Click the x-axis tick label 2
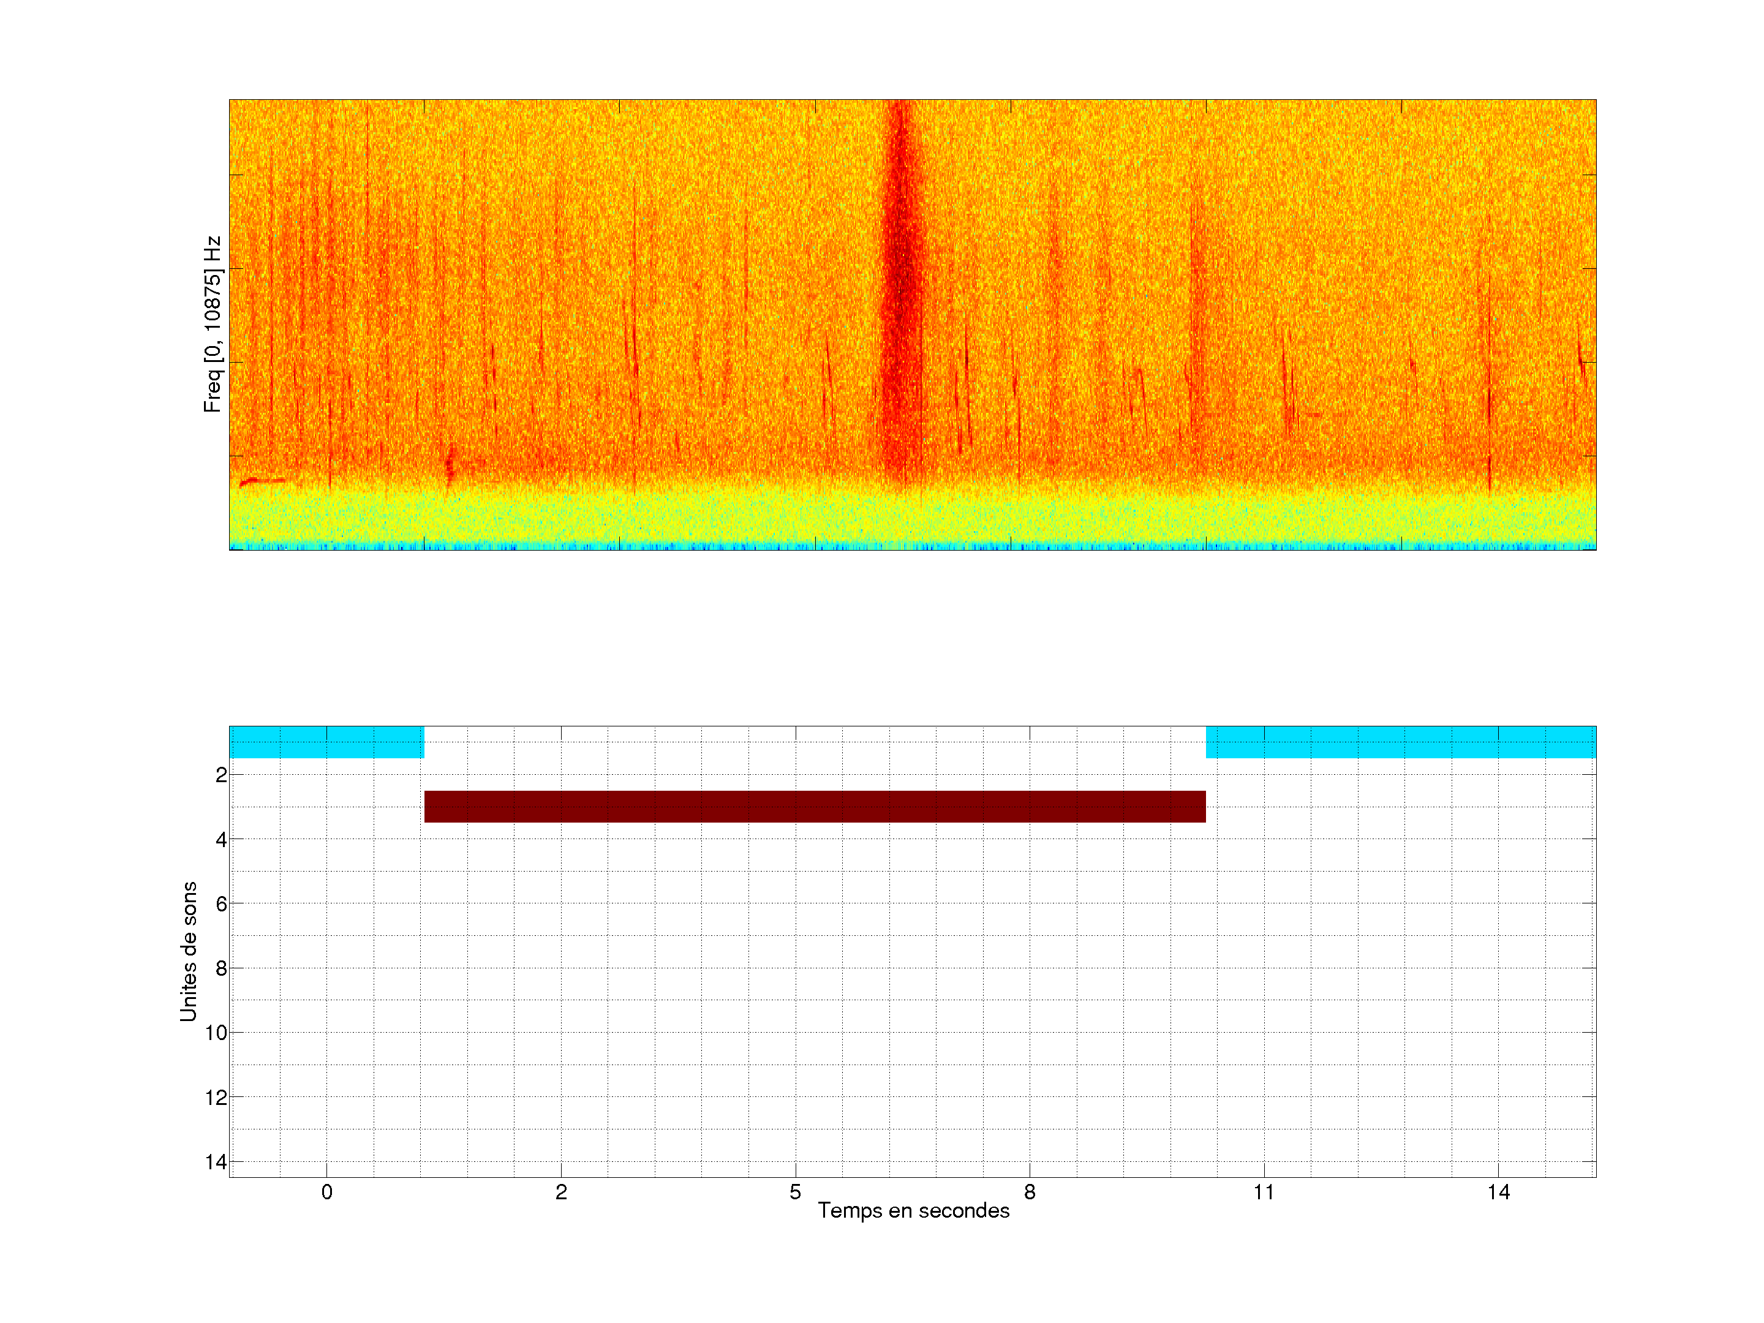Viewport: 1764px width, 1323px height. click(x=560, y=1192)
